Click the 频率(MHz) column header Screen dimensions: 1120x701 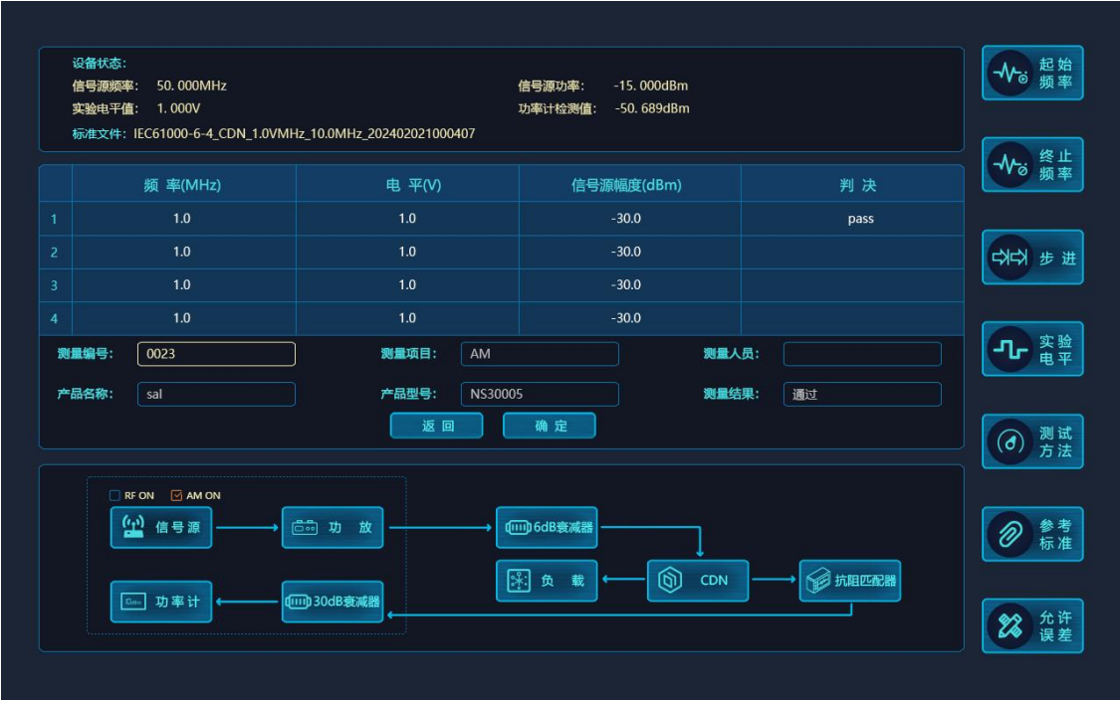coord(183,185)
